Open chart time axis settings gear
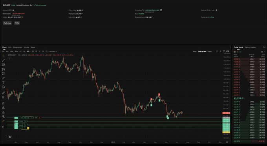 [x=227, y=142]
